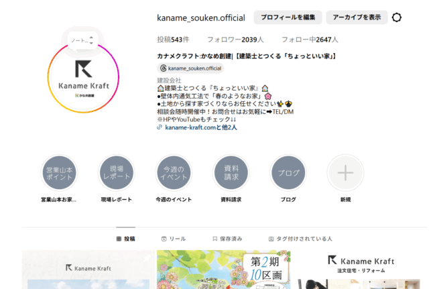The height and width of the screenshot is (289, 429).
Task: Open フォロー中2647人 following list
Action: pos(310,40)
